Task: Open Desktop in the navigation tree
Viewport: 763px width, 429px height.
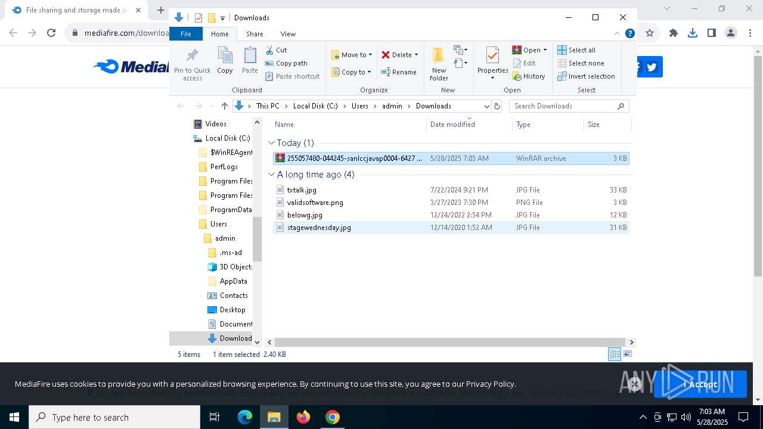Action: pos(232,310)
